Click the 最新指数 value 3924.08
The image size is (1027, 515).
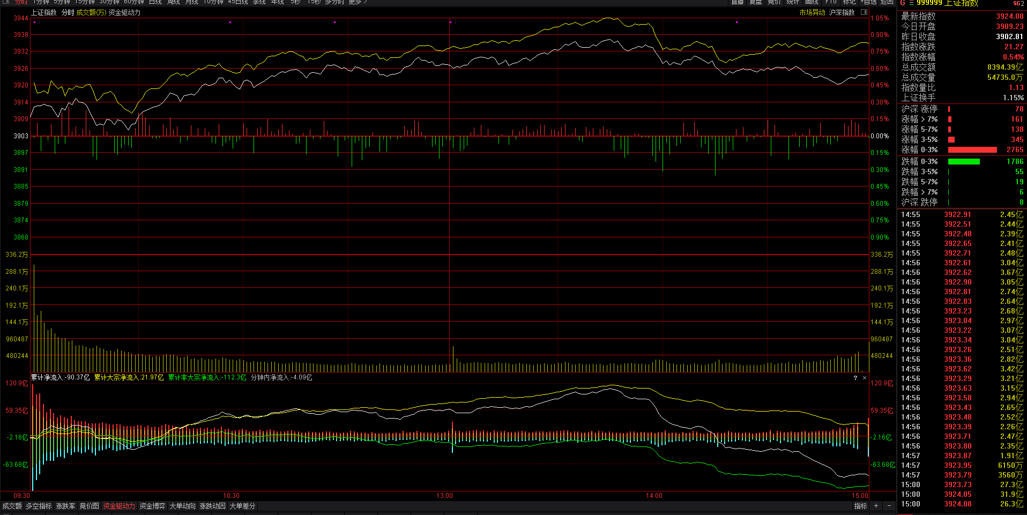(x=1010, y=17)
